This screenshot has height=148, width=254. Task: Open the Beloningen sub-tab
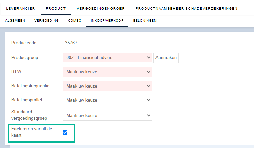pos(145,20)
